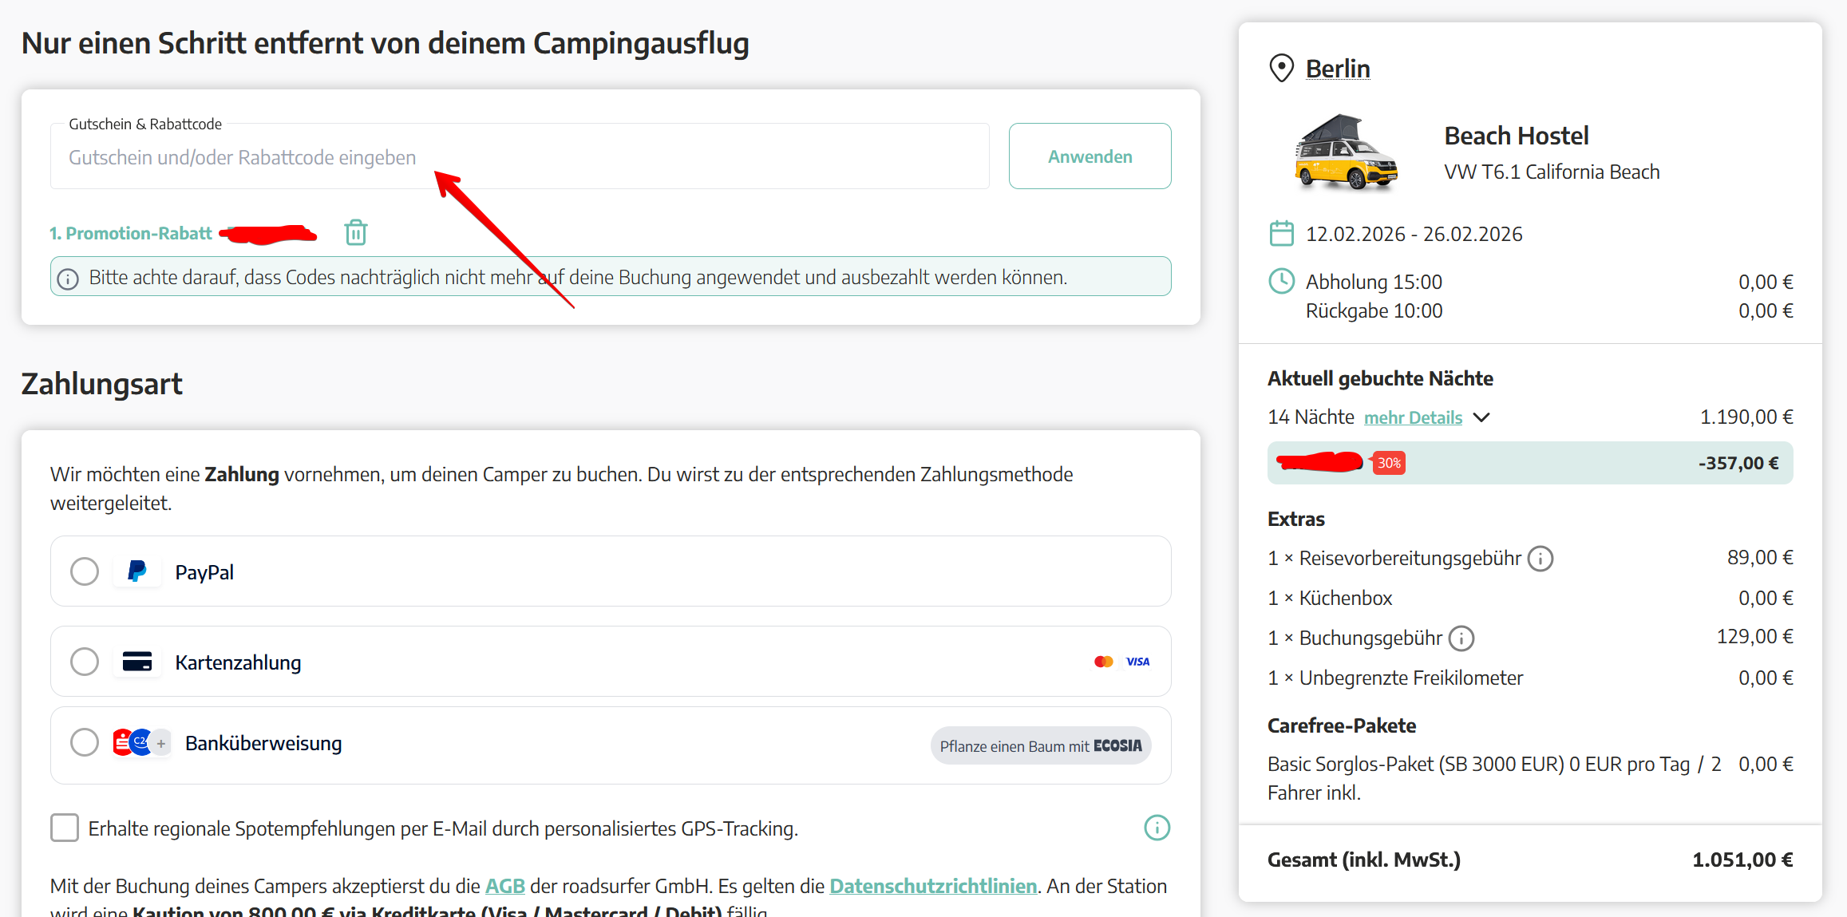Click the info icon beside Buchungsgebühr

coord(1461,638)
